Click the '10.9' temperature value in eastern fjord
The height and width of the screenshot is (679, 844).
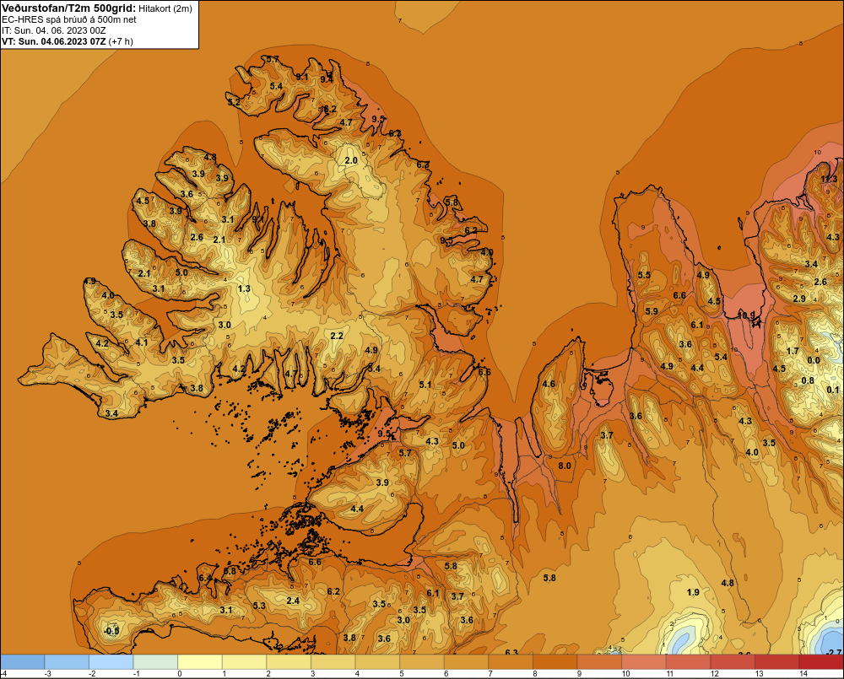pos(746,315)
